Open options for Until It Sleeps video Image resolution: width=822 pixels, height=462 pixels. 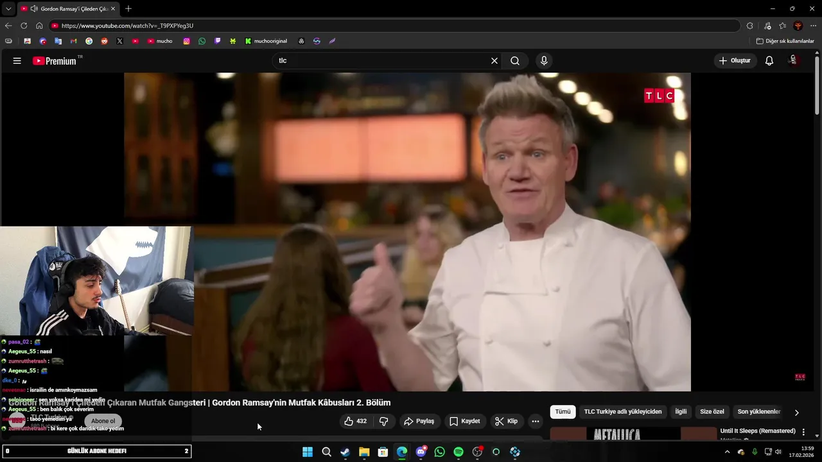[x=803, y=432]
